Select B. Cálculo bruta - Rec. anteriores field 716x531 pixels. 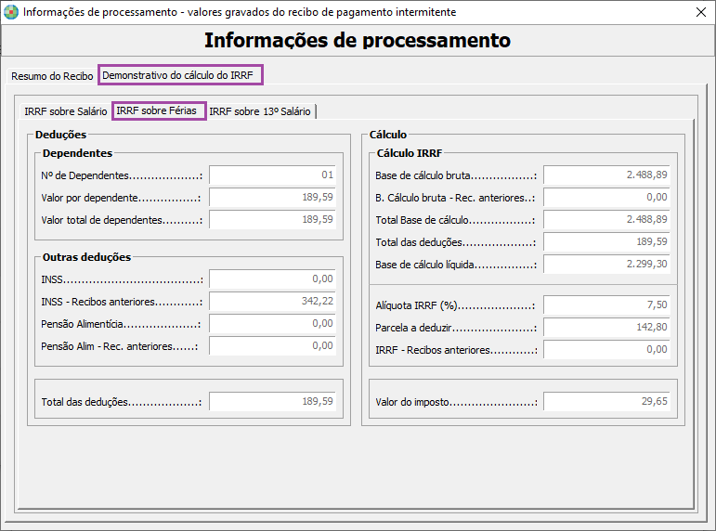pos(606,198)
